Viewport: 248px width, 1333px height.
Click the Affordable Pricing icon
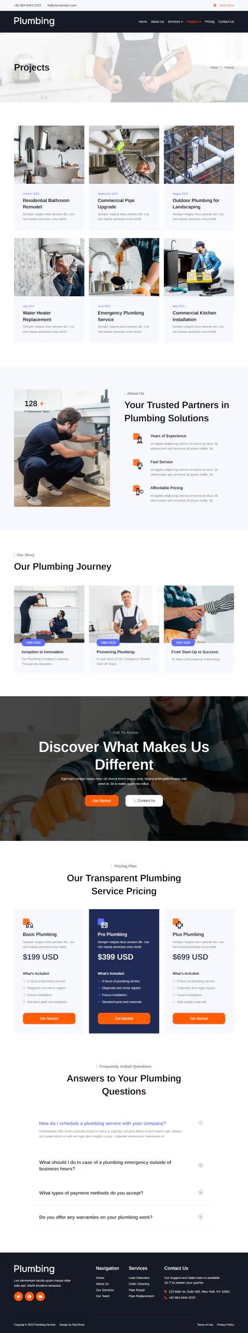[x=138, y=490]
